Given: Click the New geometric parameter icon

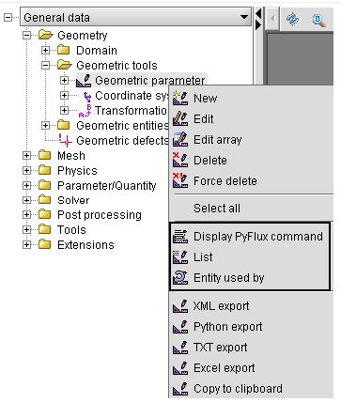Looking at the screenshot, I should 180,98.
